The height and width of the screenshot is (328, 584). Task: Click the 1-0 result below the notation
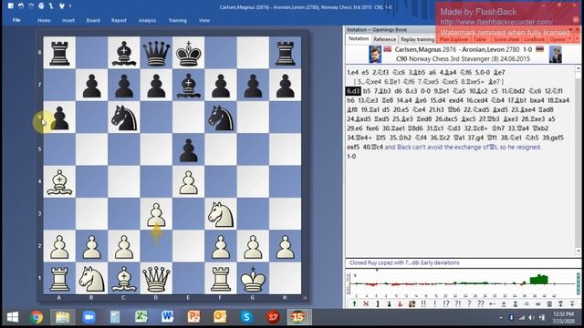(351, 156)
